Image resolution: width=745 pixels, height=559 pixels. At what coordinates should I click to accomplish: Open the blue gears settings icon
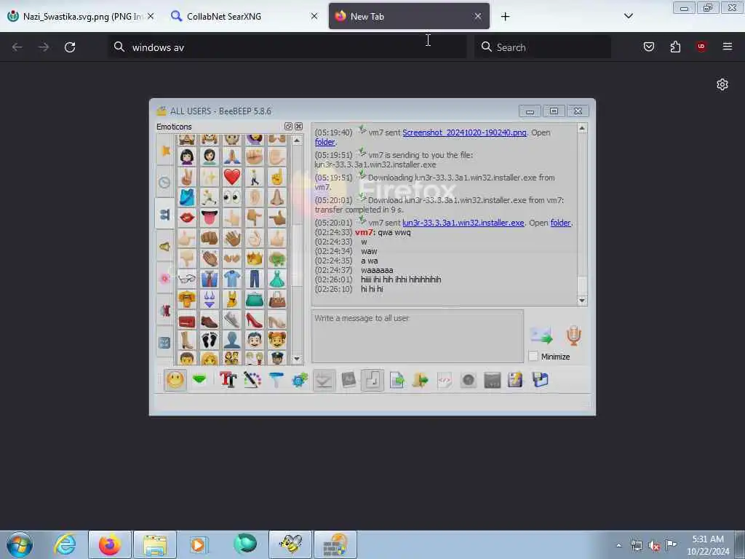tap(300, 380)
